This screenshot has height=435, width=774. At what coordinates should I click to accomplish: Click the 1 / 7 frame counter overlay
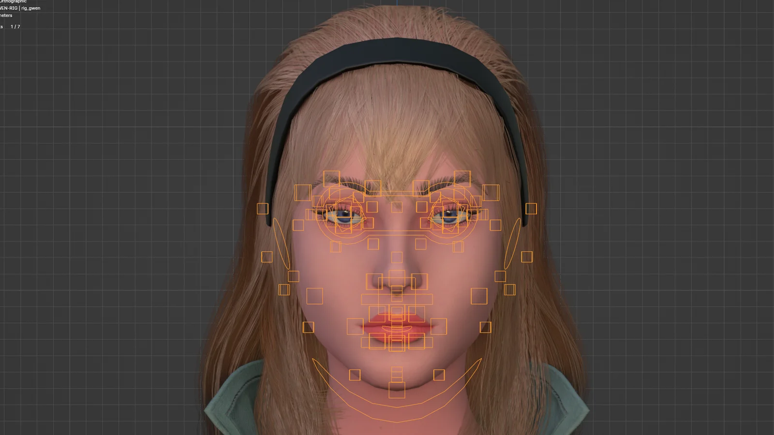click(x=15, y=27)
